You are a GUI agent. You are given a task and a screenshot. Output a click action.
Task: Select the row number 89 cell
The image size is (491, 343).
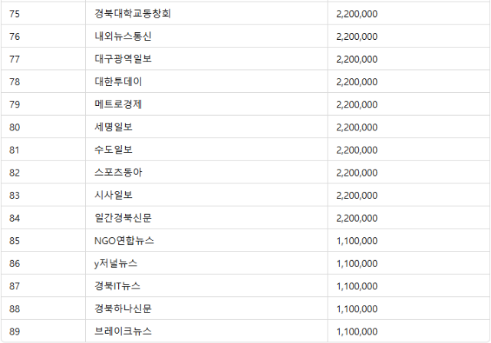(x=15, y=331)
